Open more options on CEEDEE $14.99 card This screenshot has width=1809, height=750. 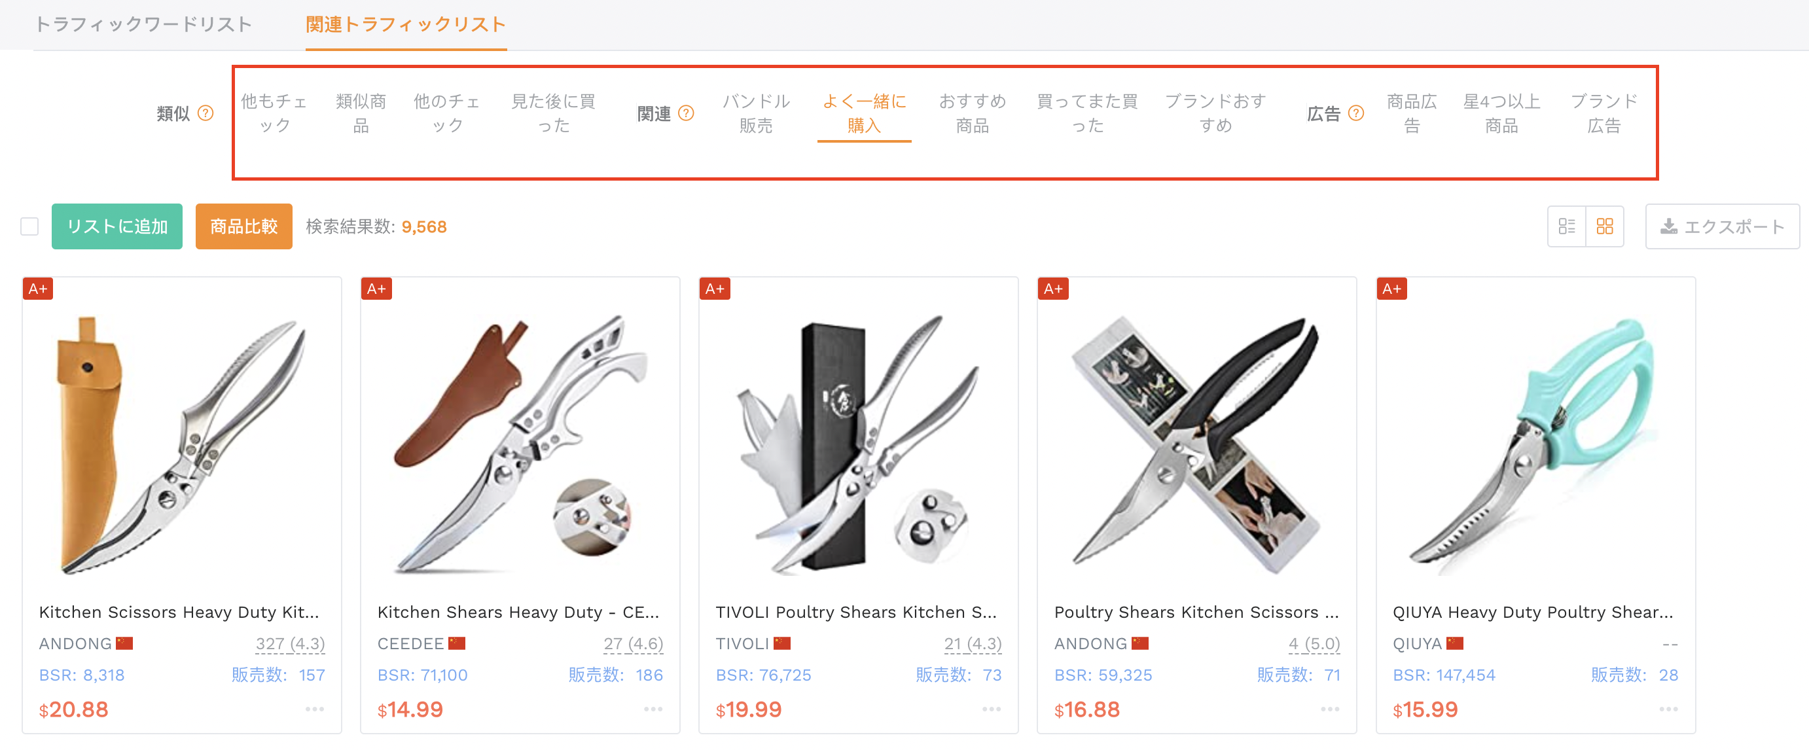[x=653, y=709]
